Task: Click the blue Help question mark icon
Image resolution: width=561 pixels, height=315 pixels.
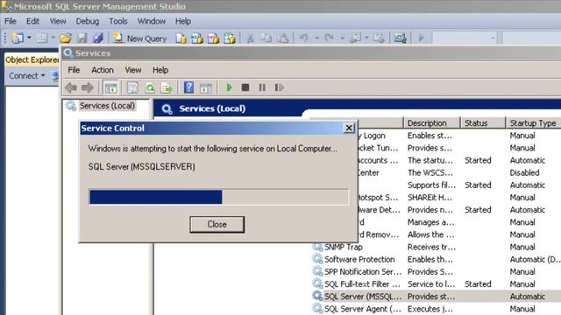Action: pos(188,87)
